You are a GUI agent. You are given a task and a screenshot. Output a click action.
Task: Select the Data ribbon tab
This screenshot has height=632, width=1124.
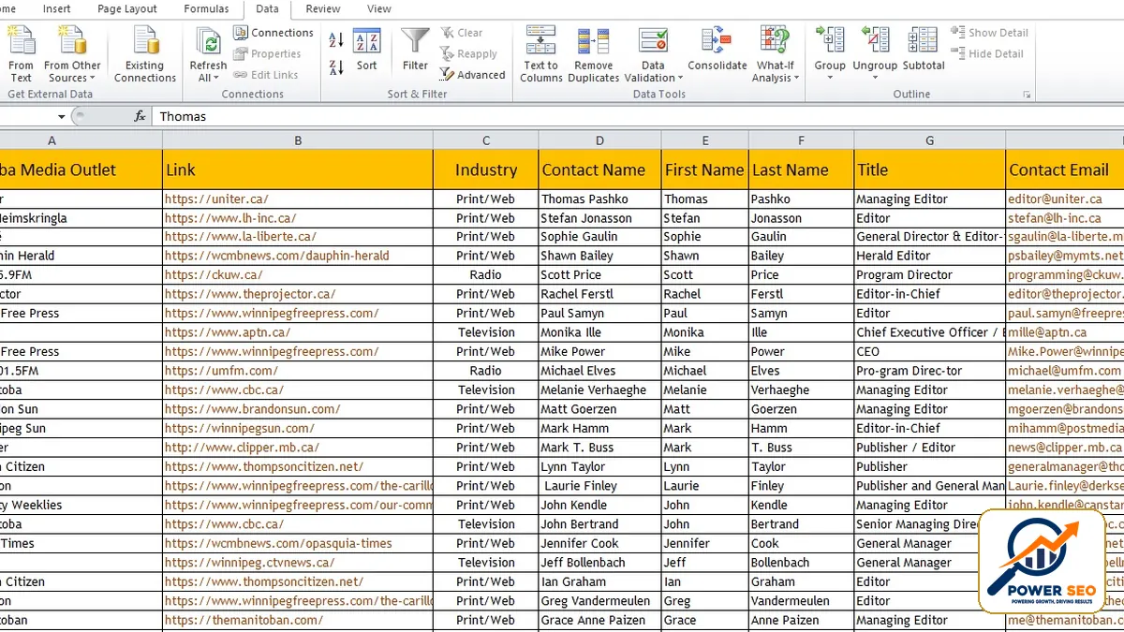coord(267,8)
